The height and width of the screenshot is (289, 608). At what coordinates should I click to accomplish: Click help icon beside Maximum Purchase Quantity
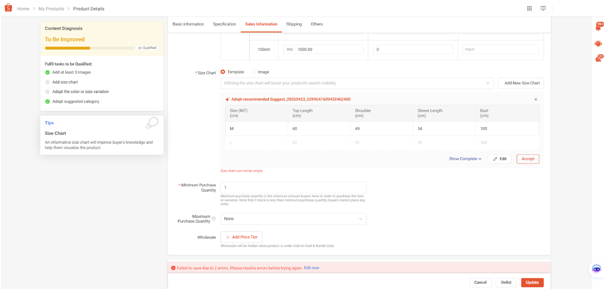point(214,219)
